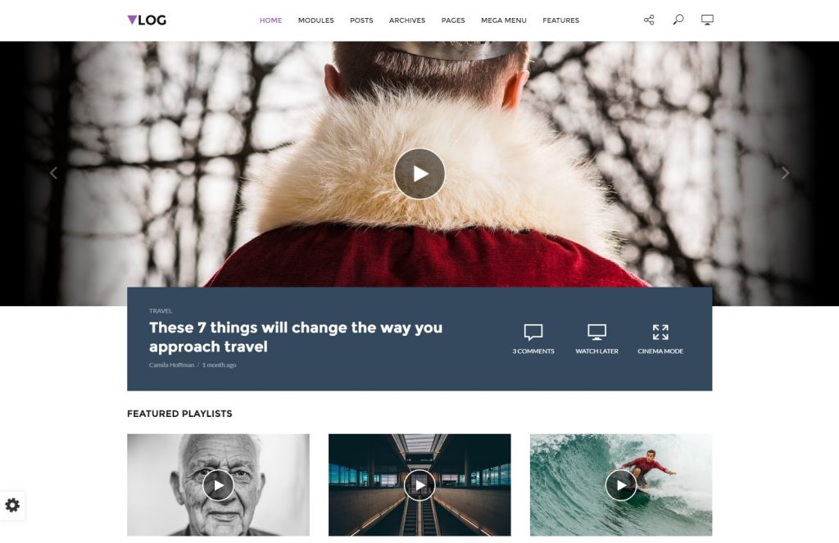This screenshot has height=543, width=839.
Task: Open the Travel category link
Action: (161, 311)
